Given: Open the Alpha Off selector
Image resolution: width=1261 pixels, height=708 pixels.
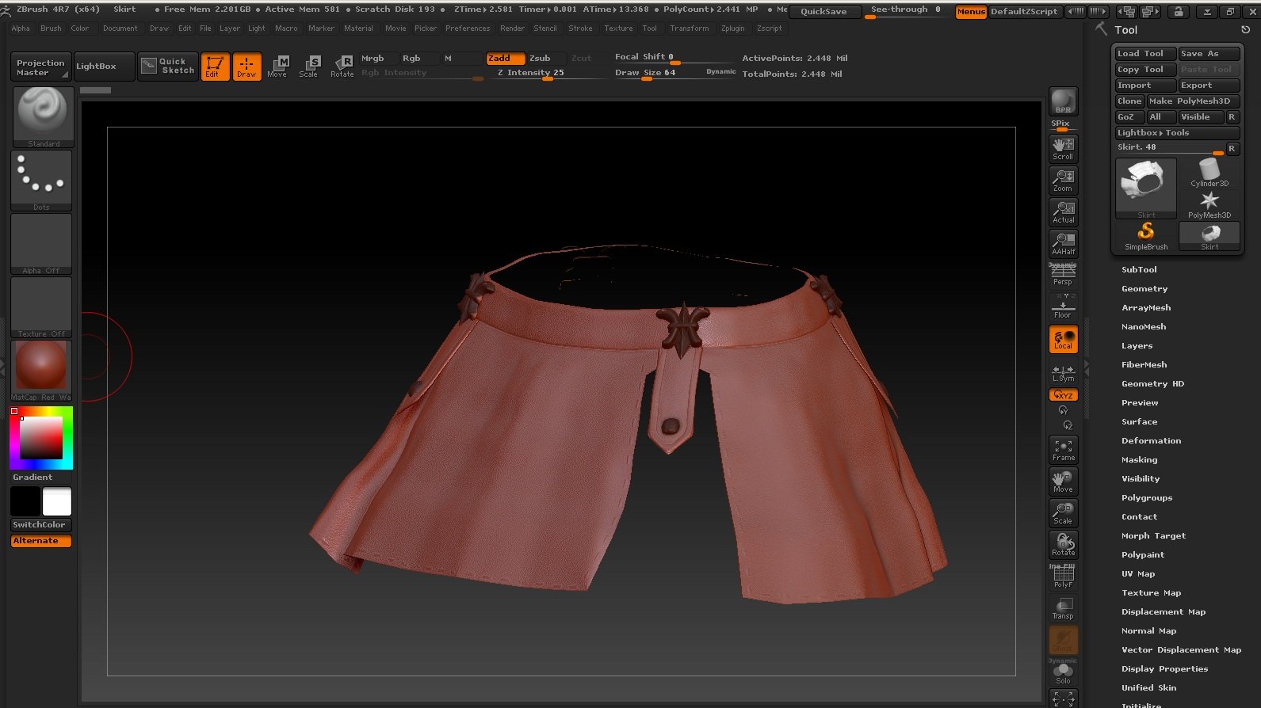Looking at the screenshot, I should coord(41,244).
